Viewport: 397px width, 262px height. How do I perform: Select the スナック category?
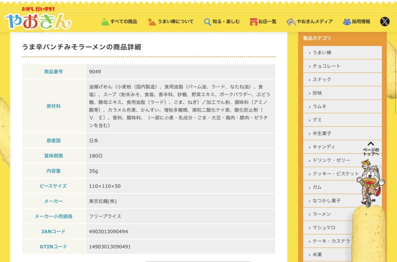[322, 79]
